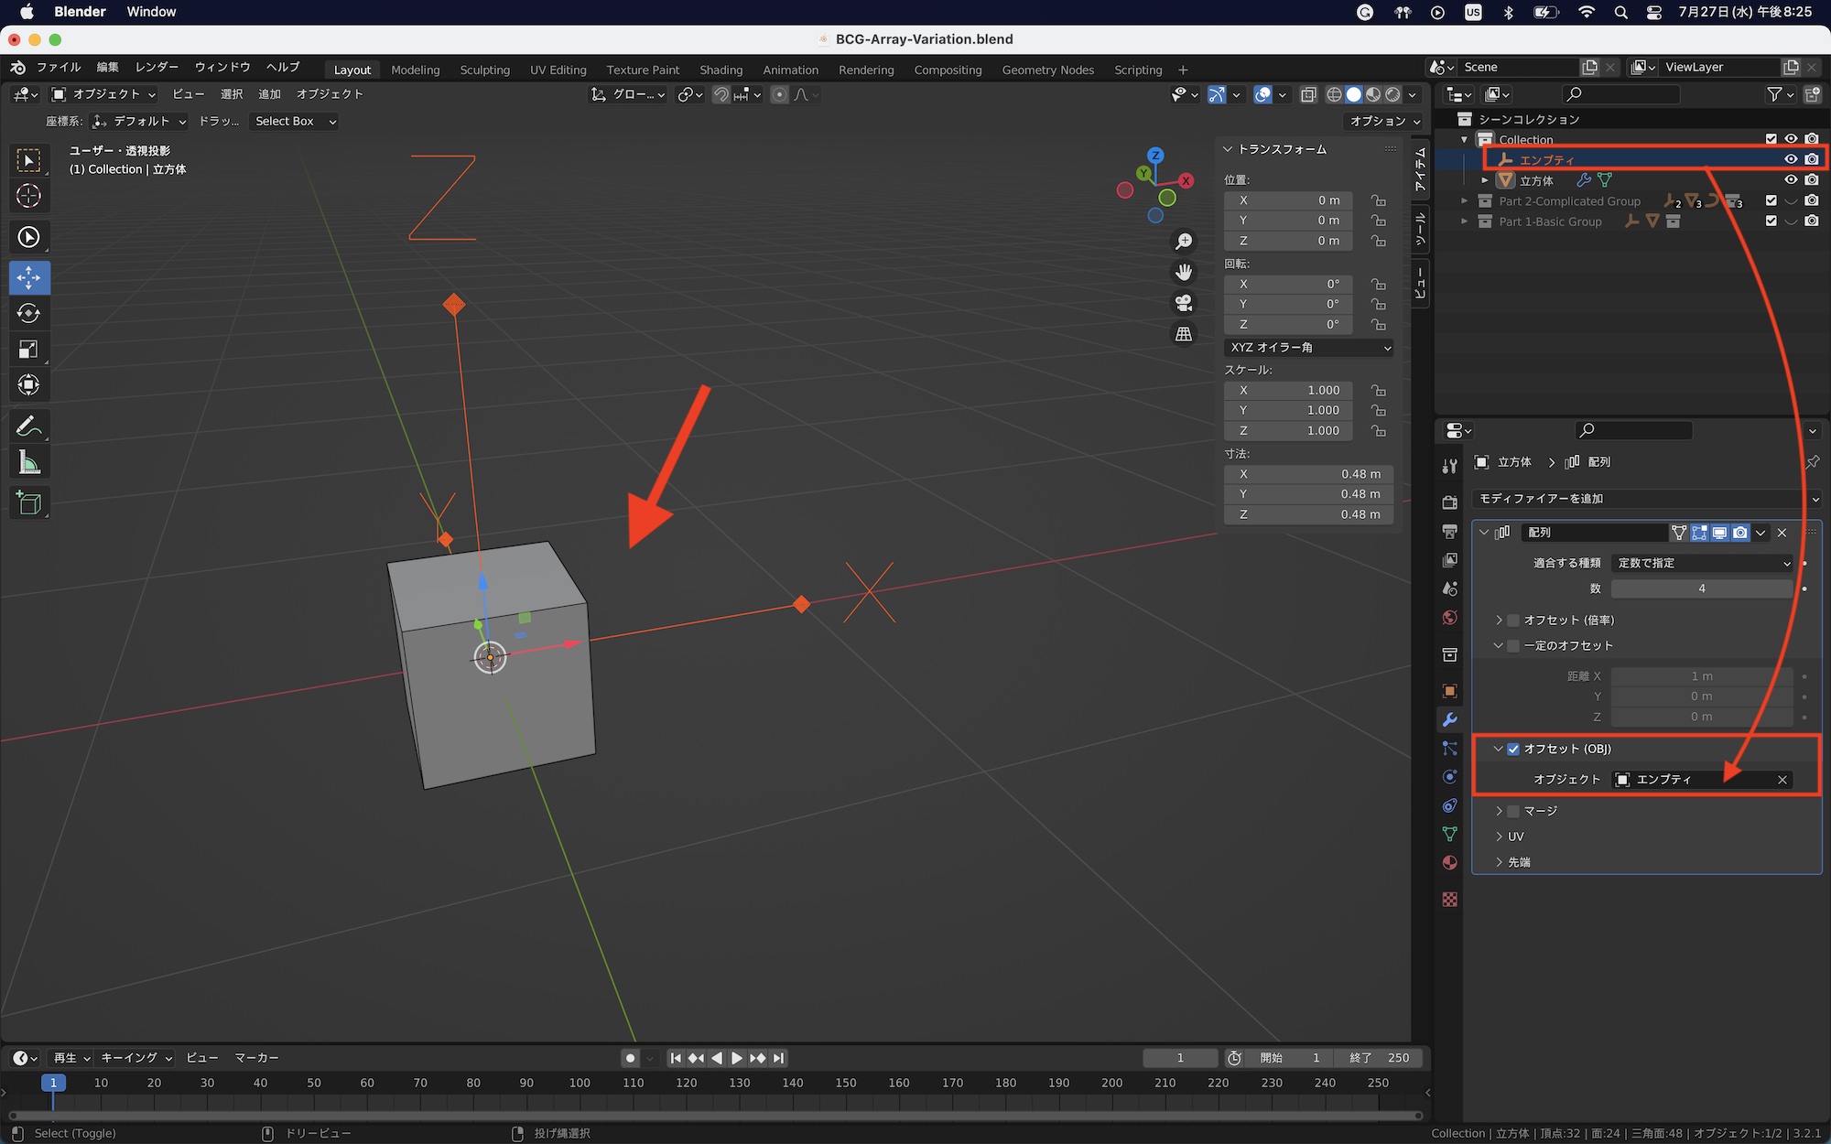Image resolution: width=1831 pixels, height=1144 pixels.
Task: Open the 適合する種類 dropdown
Action: pos(1702,563)
